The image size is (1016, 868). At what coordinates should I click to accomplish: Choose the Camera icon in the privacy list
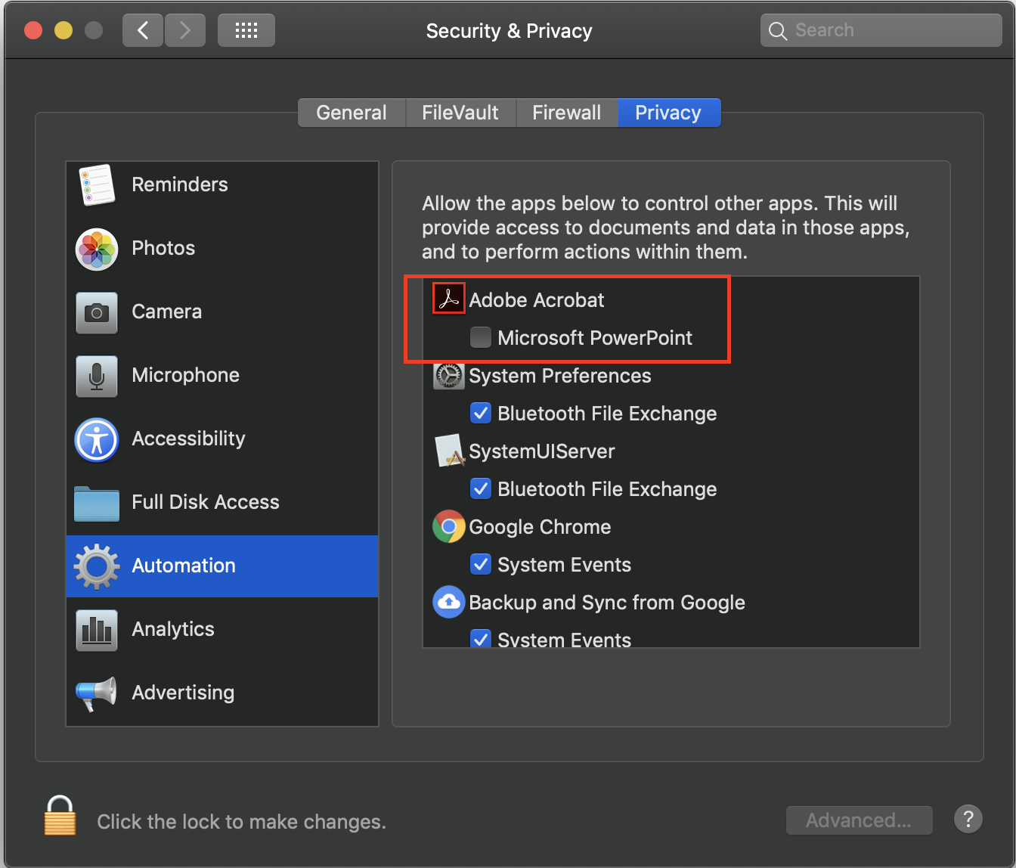pyautogui.click(x=97, y=312)
